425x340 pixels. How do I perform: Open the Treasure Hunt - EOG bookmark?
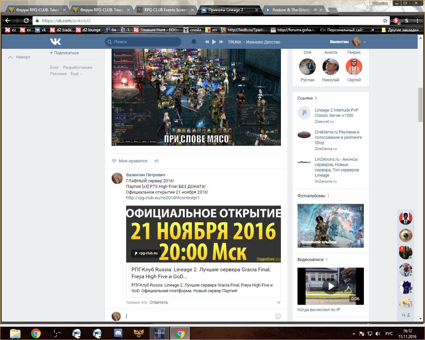pyautogui.click(x=156, y=30)
